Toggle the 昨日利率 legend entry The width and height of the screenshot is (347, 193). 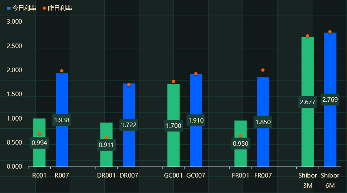57,8
